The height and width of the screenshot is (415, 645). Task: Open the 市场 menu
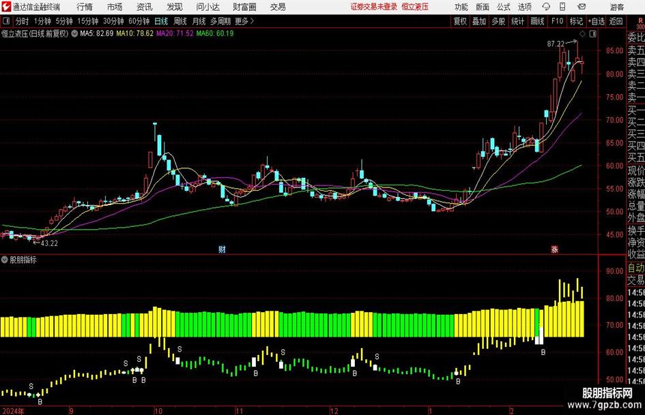115,7
